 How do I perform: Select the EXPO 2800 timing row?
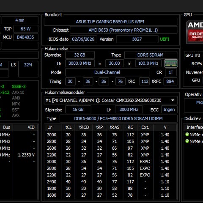click(110, 168)
